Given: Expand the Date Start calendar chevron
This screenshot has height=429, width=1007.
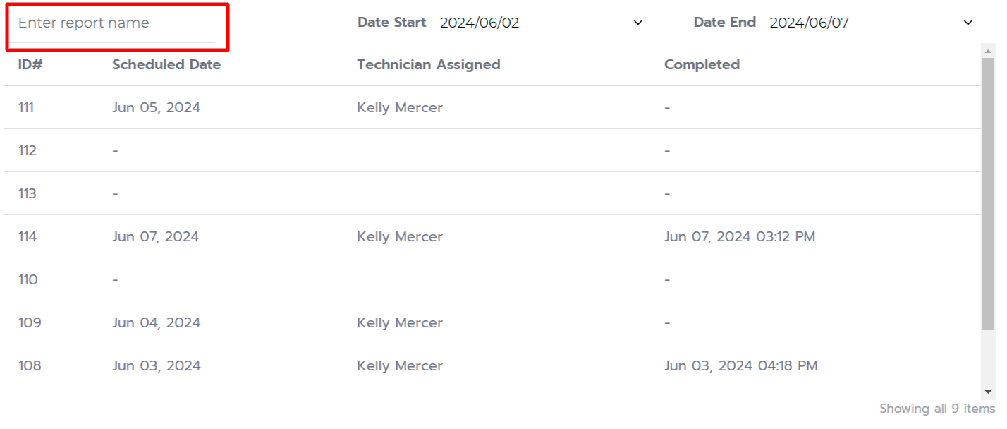Looking at the screenshot, I should pyautogui.click(x=638, y=22).
